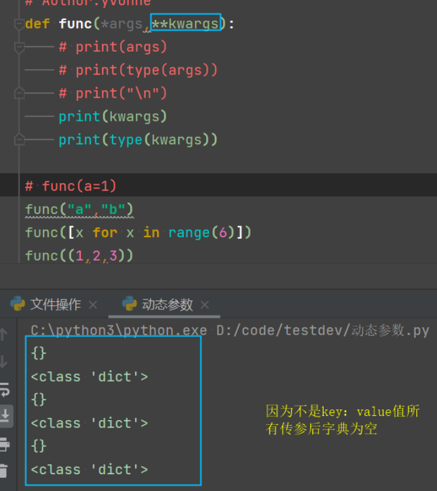
Task: Click the scroll up arrow in run panel
Action: pyautogui.click(x=4, y=334)
